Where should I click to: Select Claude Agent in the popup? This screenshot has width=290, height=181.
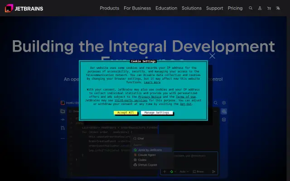pyautogui.click(x=145, y=155)
